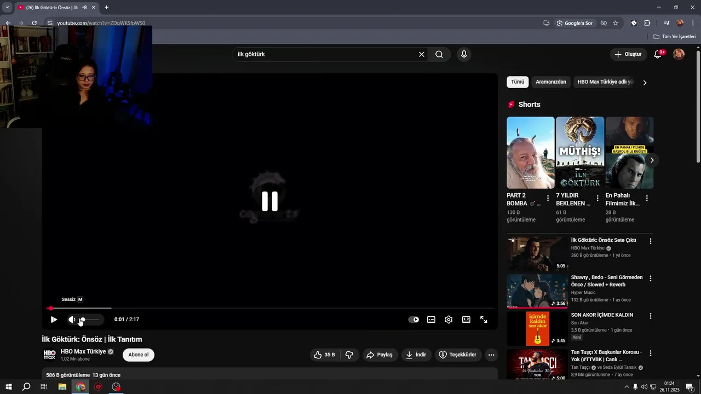Open options for 'SON AKOR İÇİMDE KALDIN'

point(651,316)
